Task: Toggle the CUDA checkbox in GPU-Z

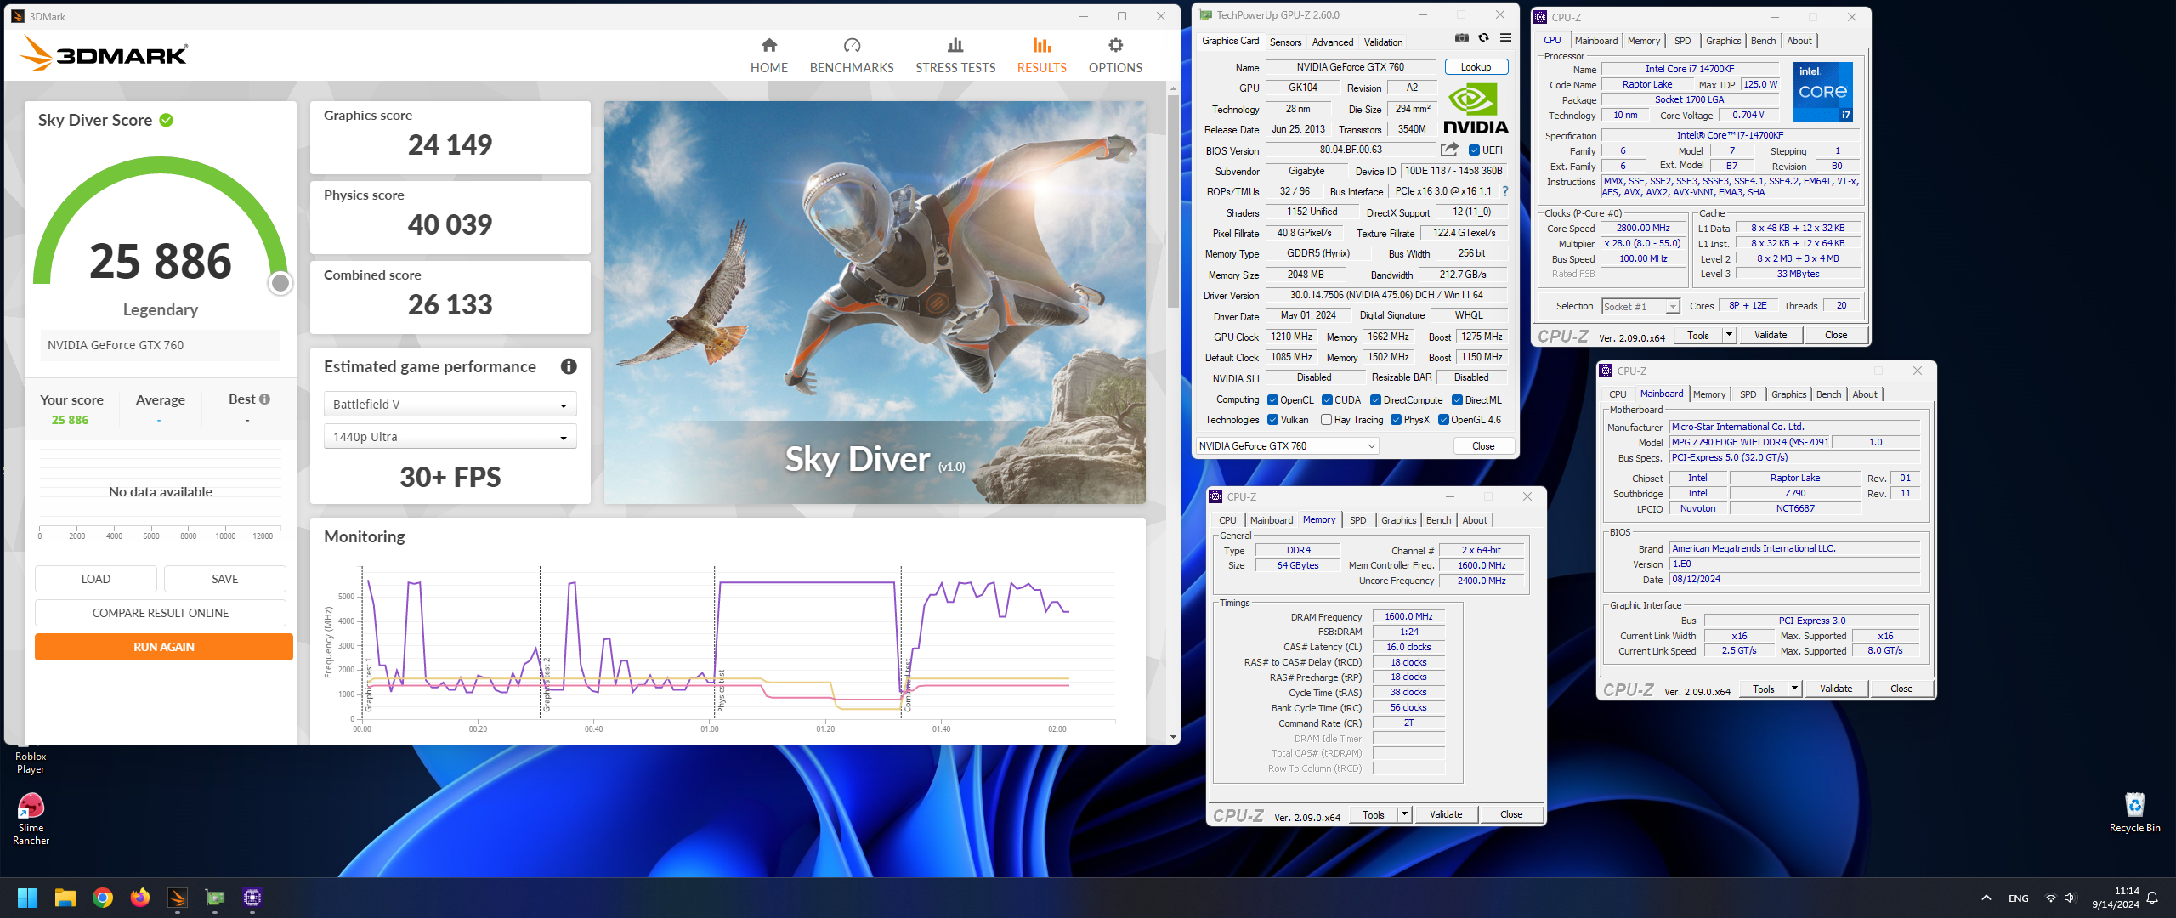Action: pos(1327,400)
